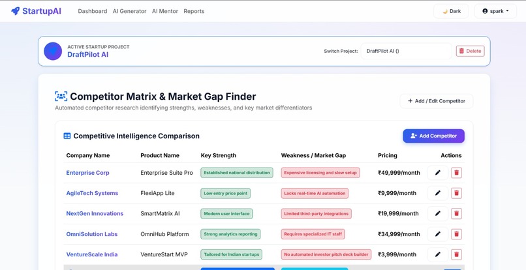Screen dimensions: 526x270
Task: Open the OmniSolution Labs company link
Action: [x=92, y=234]
